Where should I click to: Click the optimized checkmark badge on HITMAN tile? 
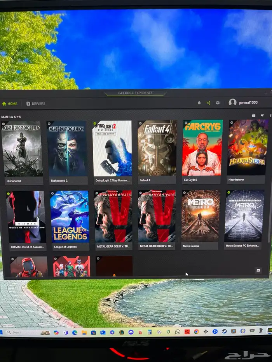tap(9, 194)
